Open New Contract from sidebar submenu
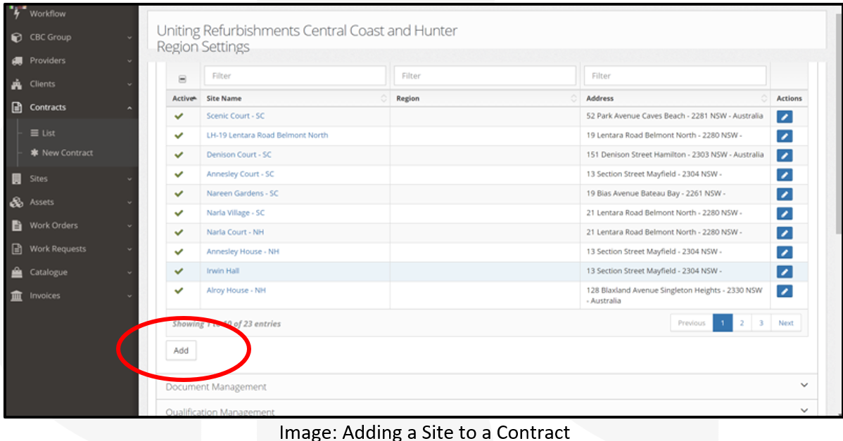The width and height of the screenshot is (843, 441). pyautogui.click(x=67, y=153)
